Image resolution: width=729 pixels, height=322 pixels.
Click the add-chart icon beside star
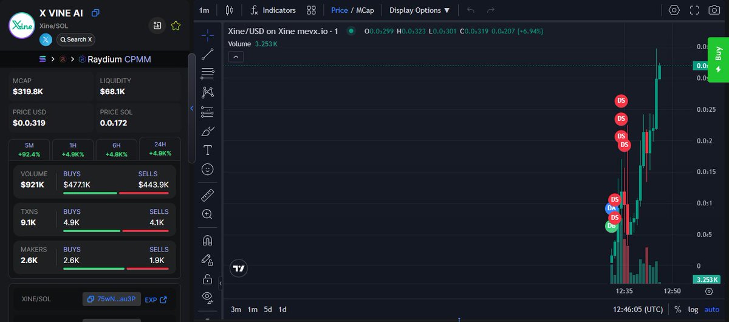click(x=157, y=26)
